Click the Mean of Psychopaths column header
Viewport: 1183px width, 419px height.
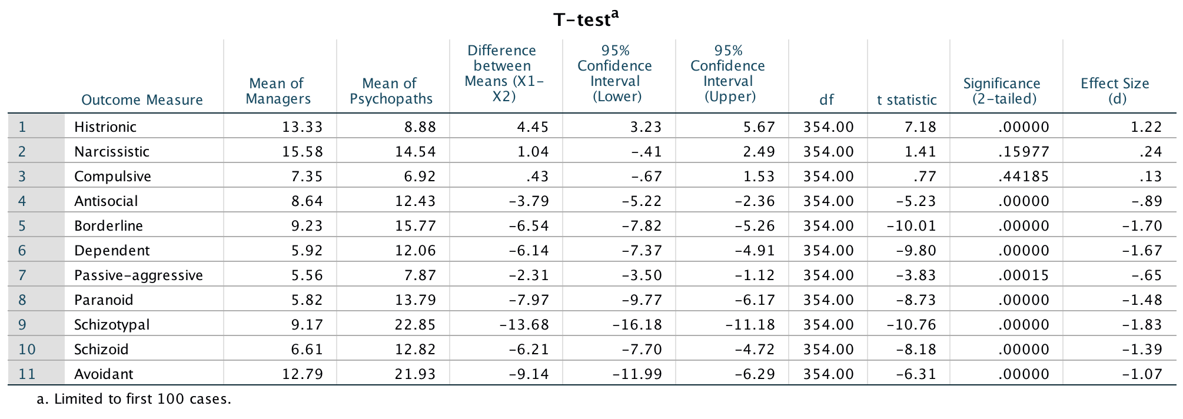click(391, 91)
